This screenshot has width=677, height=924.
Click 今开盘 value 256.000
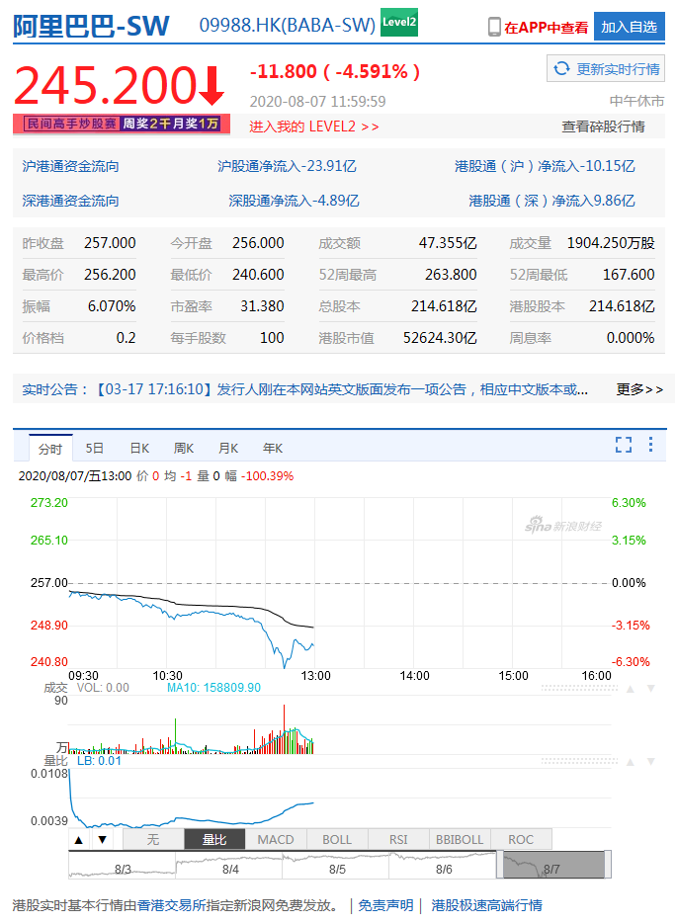tap(258, 243)
